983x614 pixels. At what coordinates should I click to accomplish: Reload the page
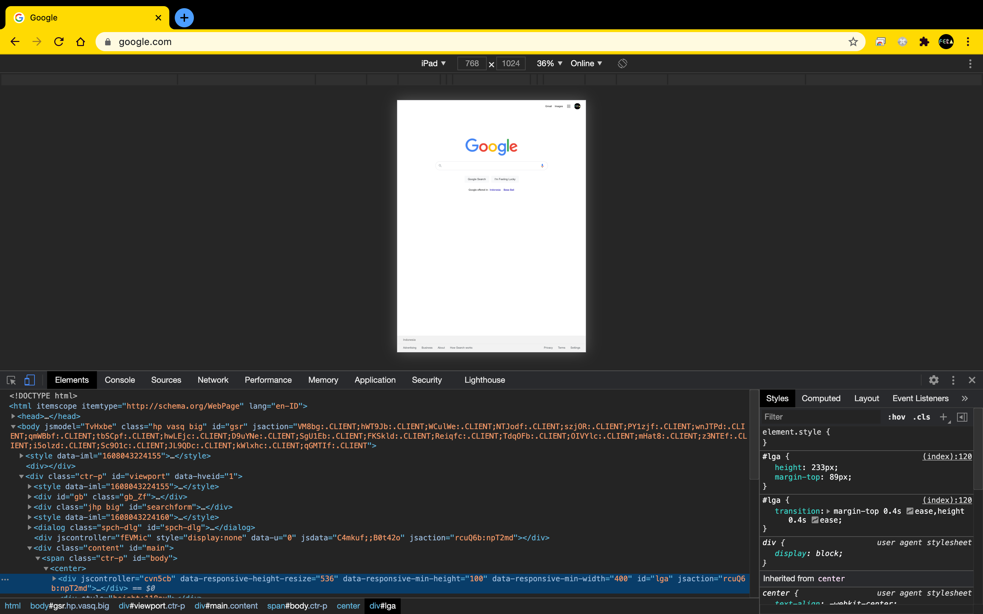coord(59,42)
